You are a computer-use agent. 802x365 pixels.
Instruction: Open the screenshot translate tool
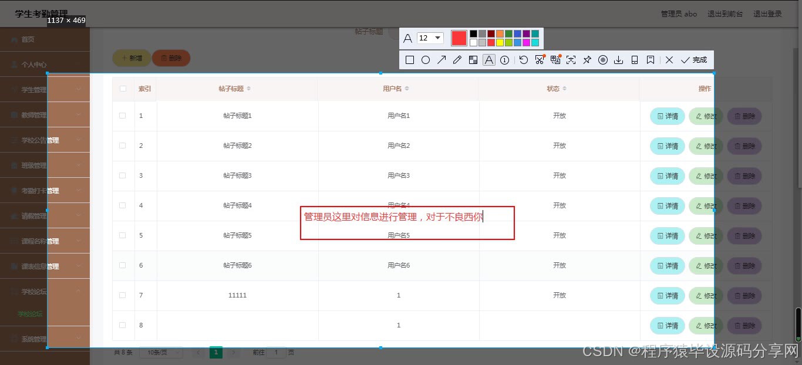555,60
